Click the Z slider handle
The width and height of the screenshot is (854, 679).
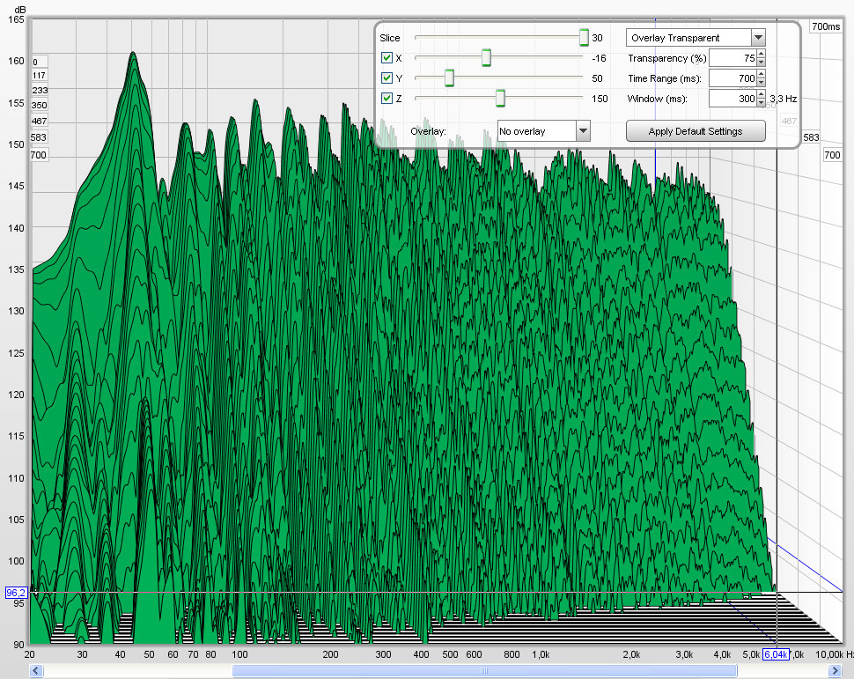pos(501,98)
